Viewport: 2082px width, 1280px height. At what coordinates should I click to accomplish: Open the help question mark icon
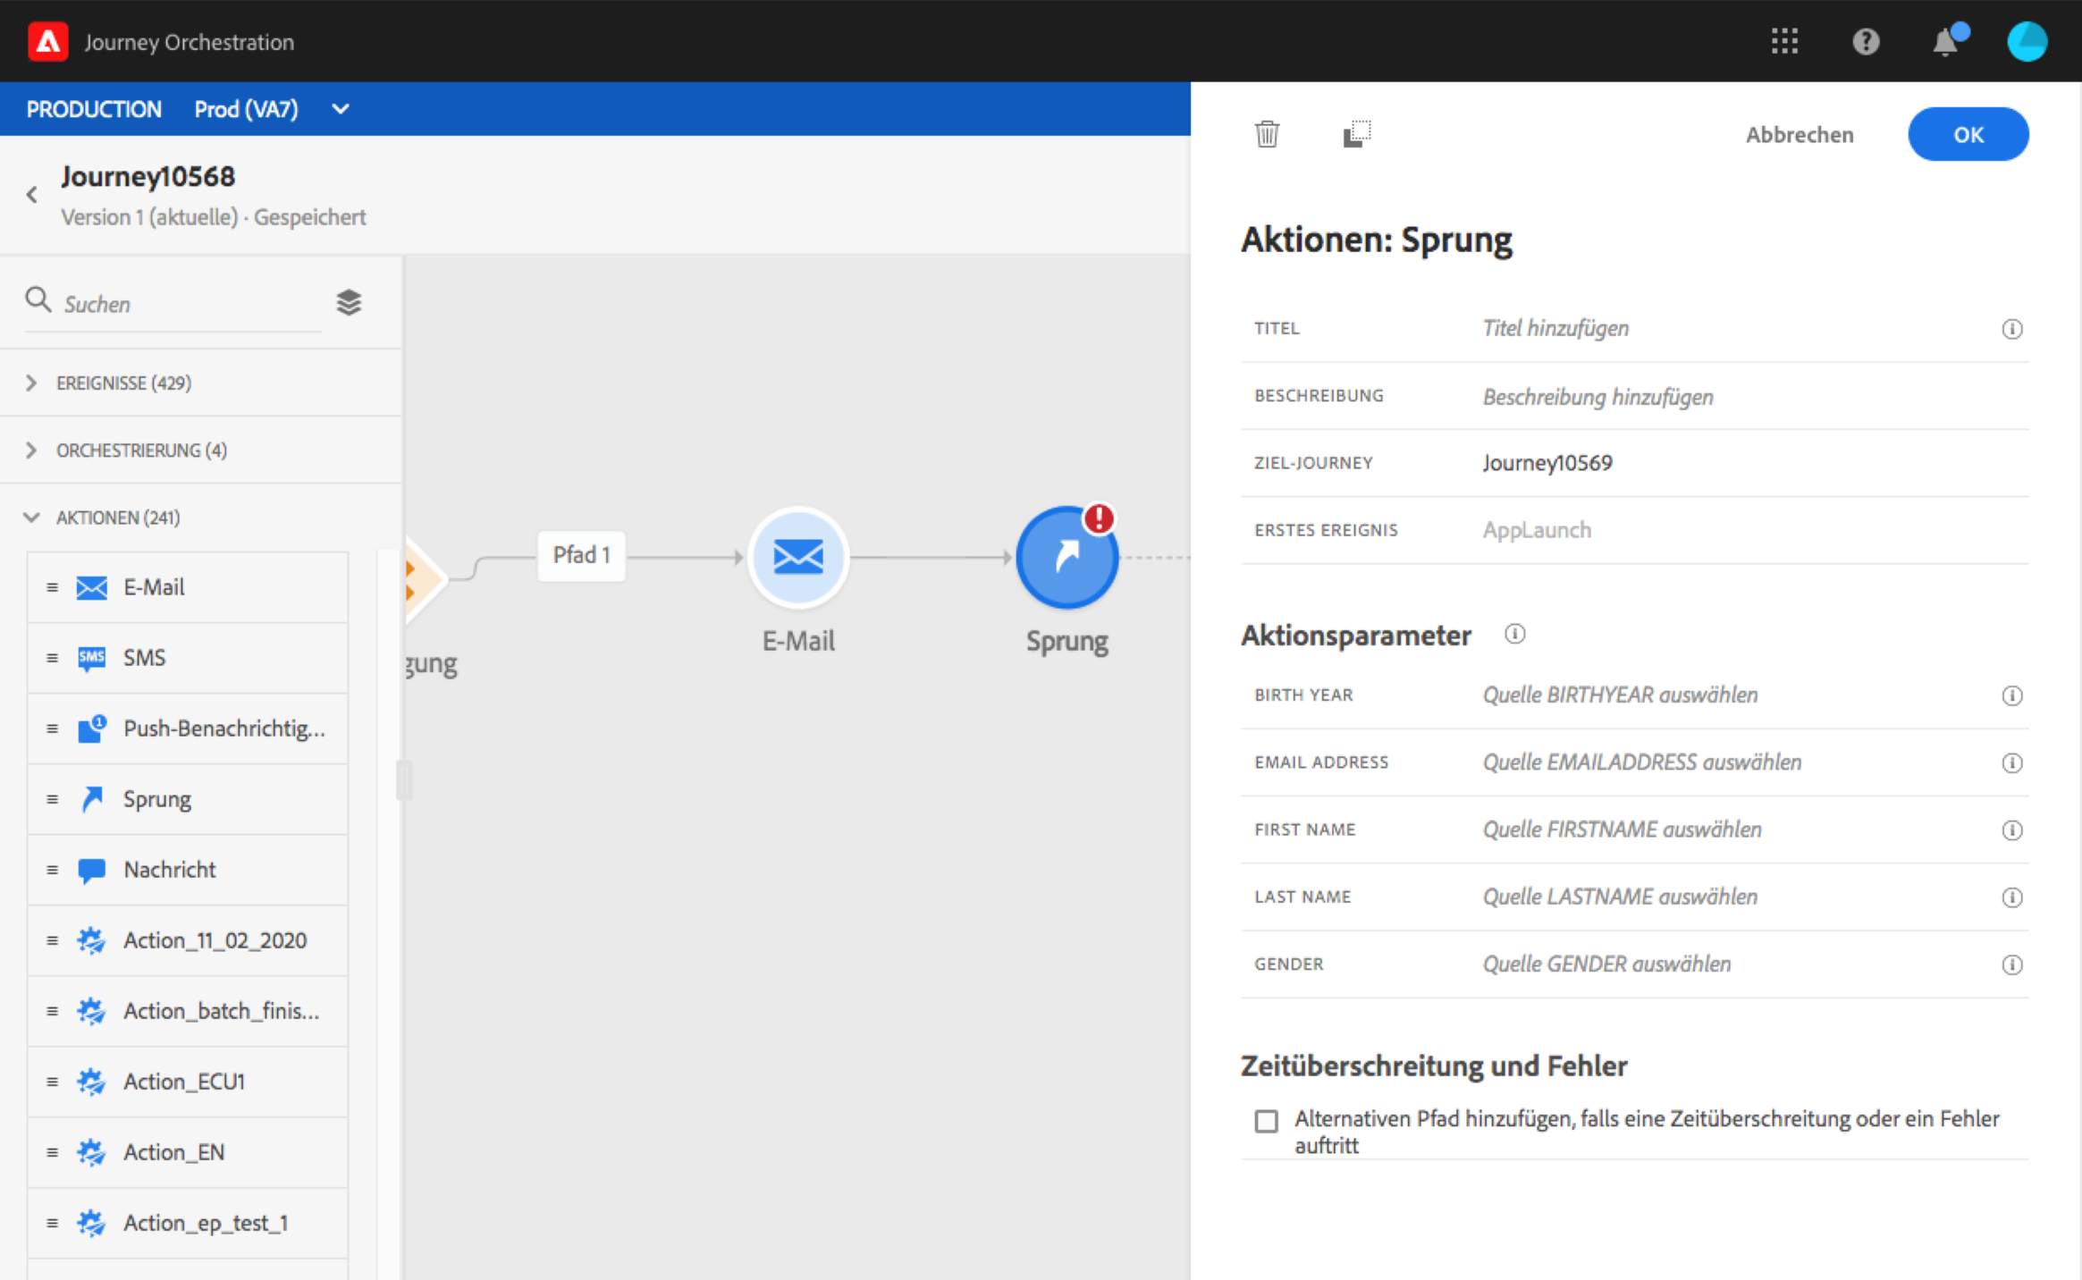pyautogui.click(x=1866, y=41)
